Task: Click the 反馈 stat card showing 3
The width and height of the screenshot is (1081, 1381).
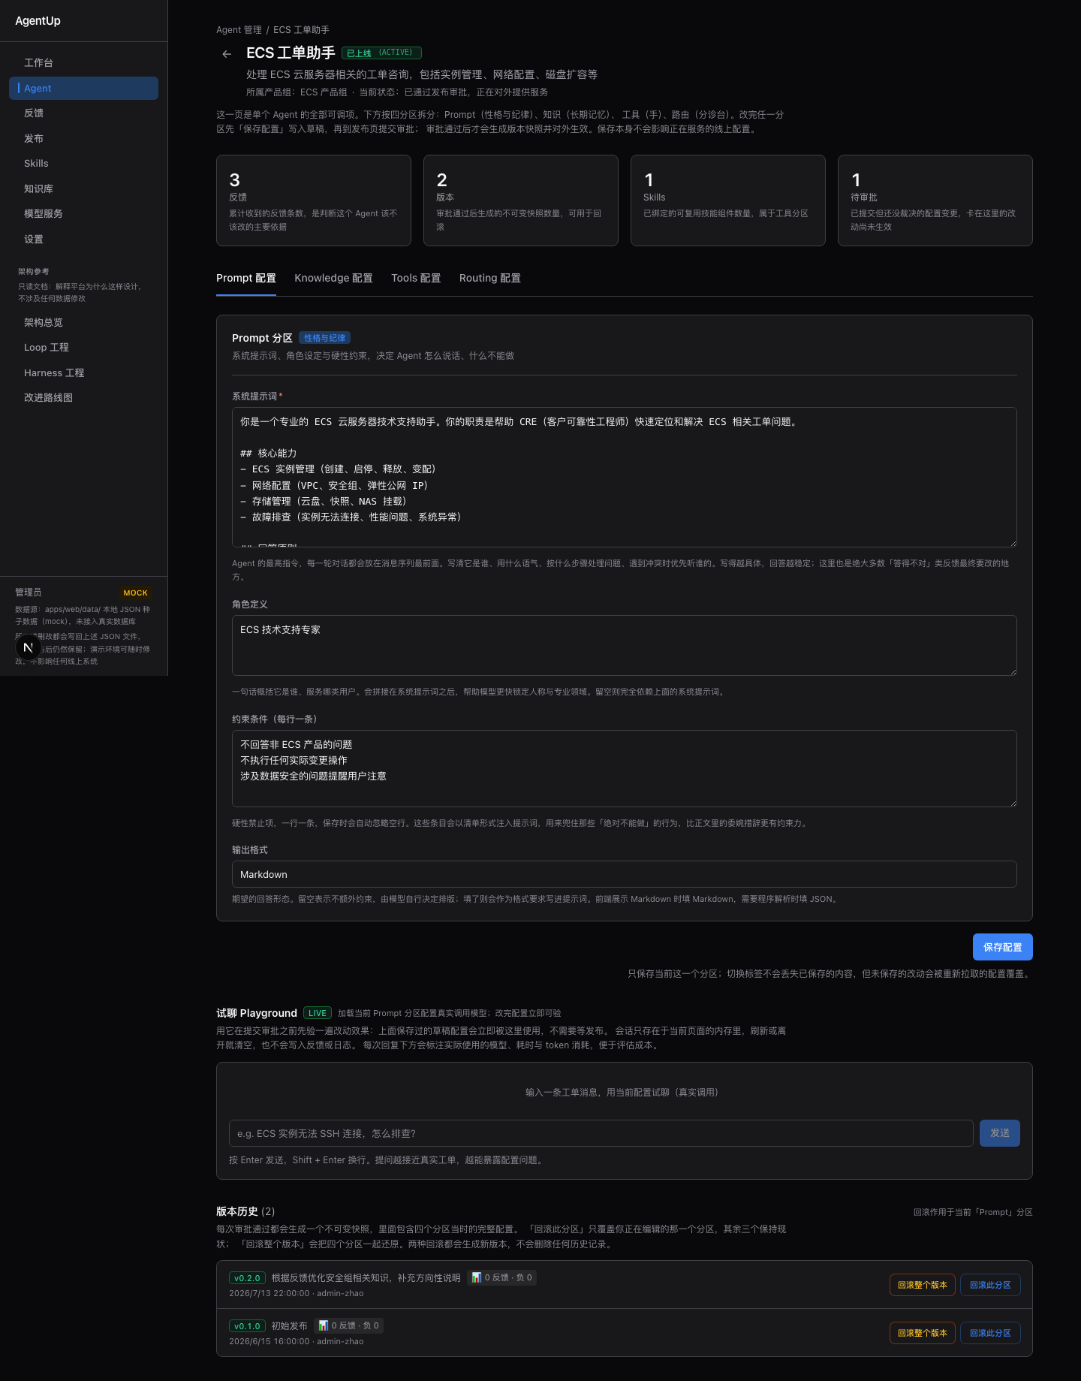Action: tap(314, 201)
